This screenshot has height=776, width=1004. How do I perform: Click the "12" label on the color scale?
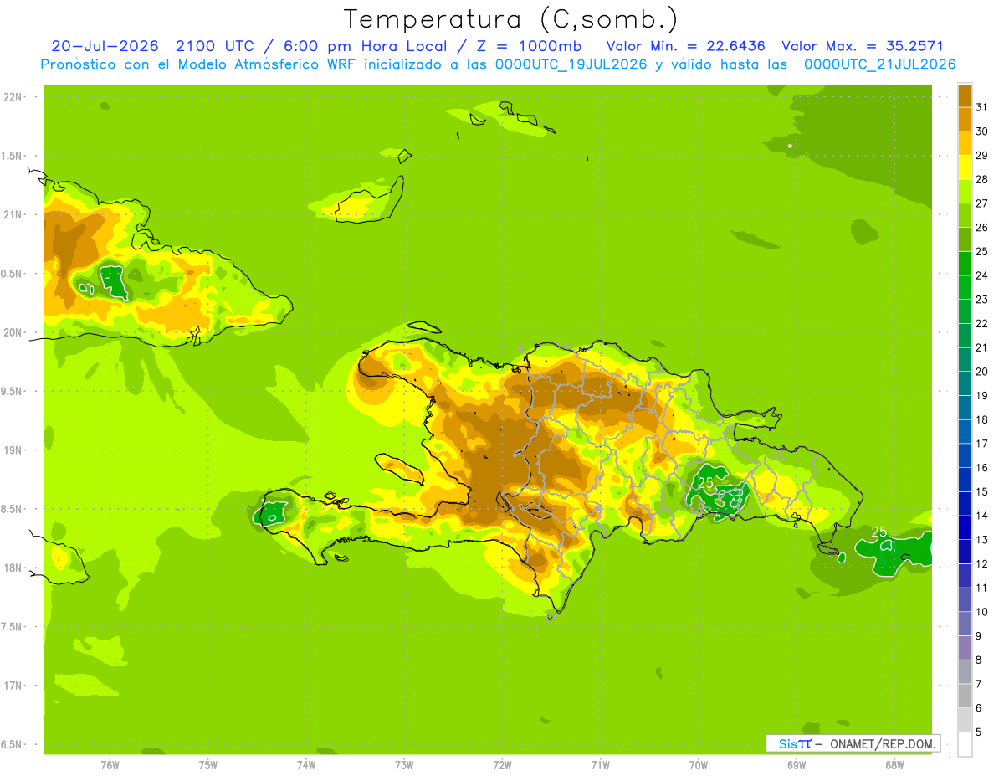[x=982, y=563]
